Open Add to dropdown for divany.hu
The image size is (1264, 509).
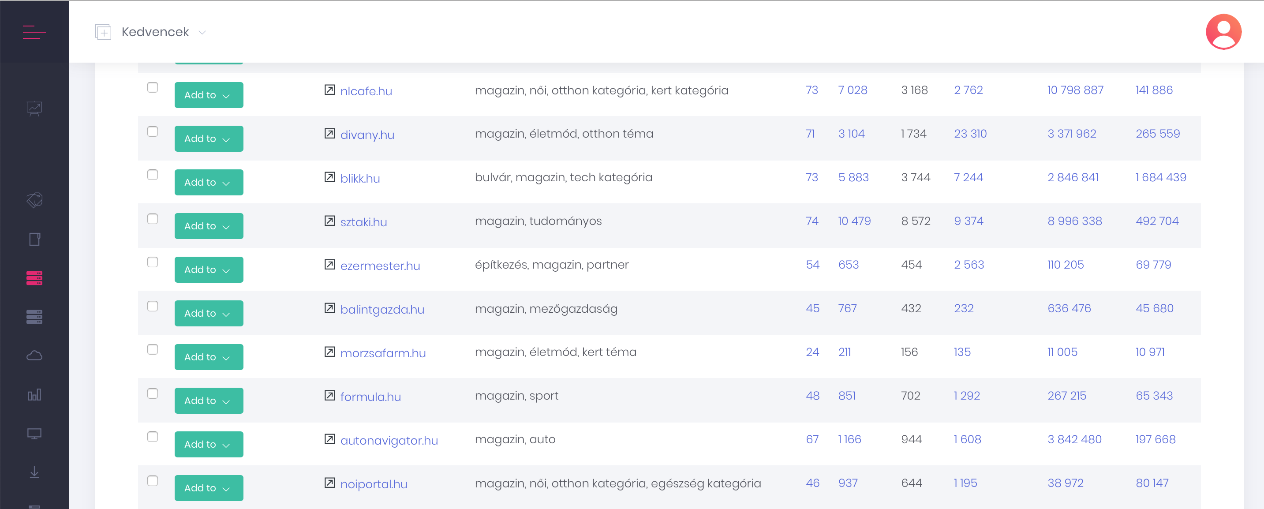click(x=209, y=138)
